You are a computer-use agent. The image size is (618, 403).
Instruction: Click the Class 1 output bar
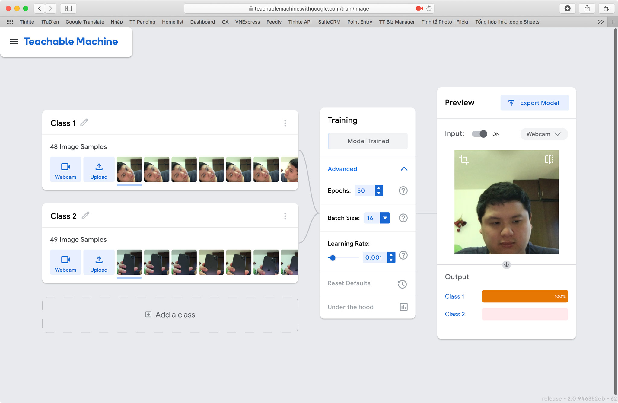(x=525, y=296)
